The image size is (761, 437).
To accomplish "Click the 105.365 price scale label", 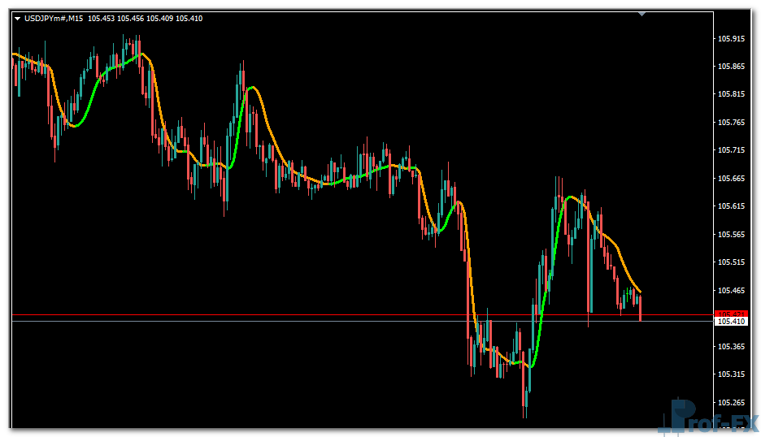I will 733,347.
